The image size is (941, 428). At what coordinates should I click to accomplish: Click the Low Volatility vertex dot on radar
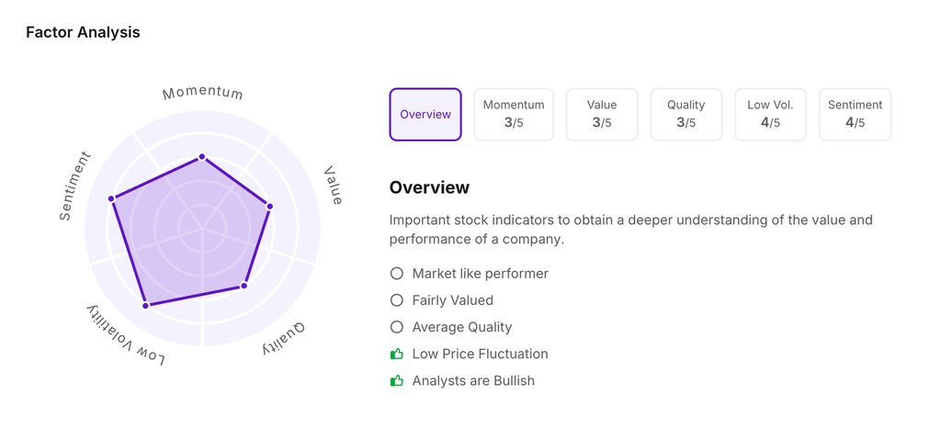(x=146, y=305)
